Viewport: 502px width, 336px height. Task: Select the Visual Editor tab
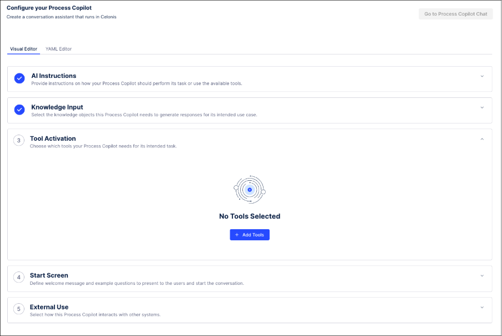[23, 49]
